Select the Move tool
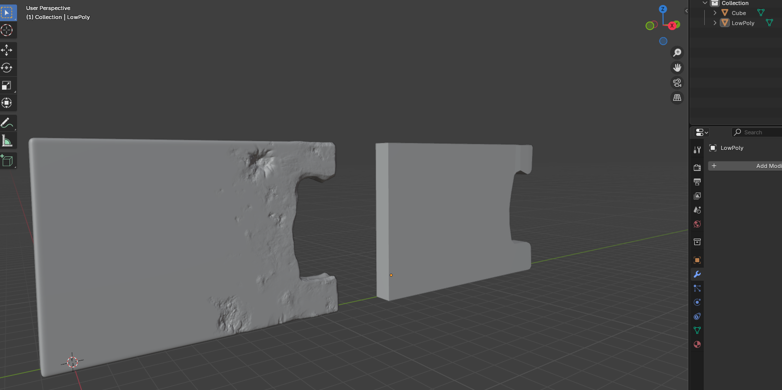This screenshot has height=390, width=782. pos(7,50)
